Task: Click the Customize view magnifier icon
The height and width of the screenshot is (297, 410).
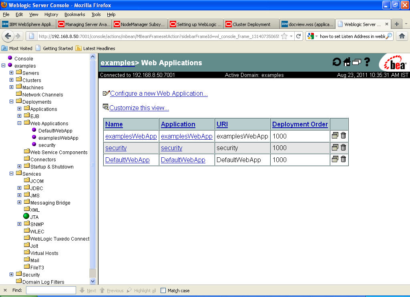Action: [106, 107]
